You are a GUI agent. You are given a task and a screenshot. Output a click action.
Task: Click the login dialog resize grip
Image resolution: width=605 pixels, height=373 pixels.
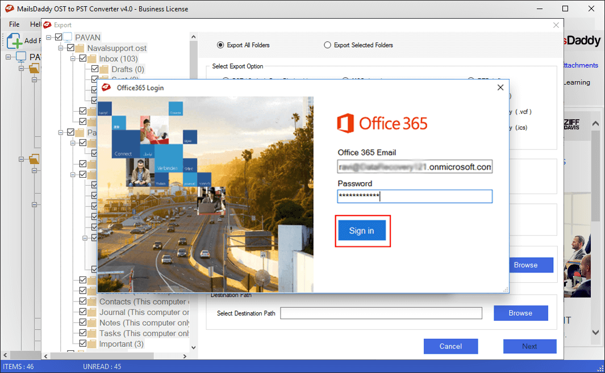click(x=506, y=290)
